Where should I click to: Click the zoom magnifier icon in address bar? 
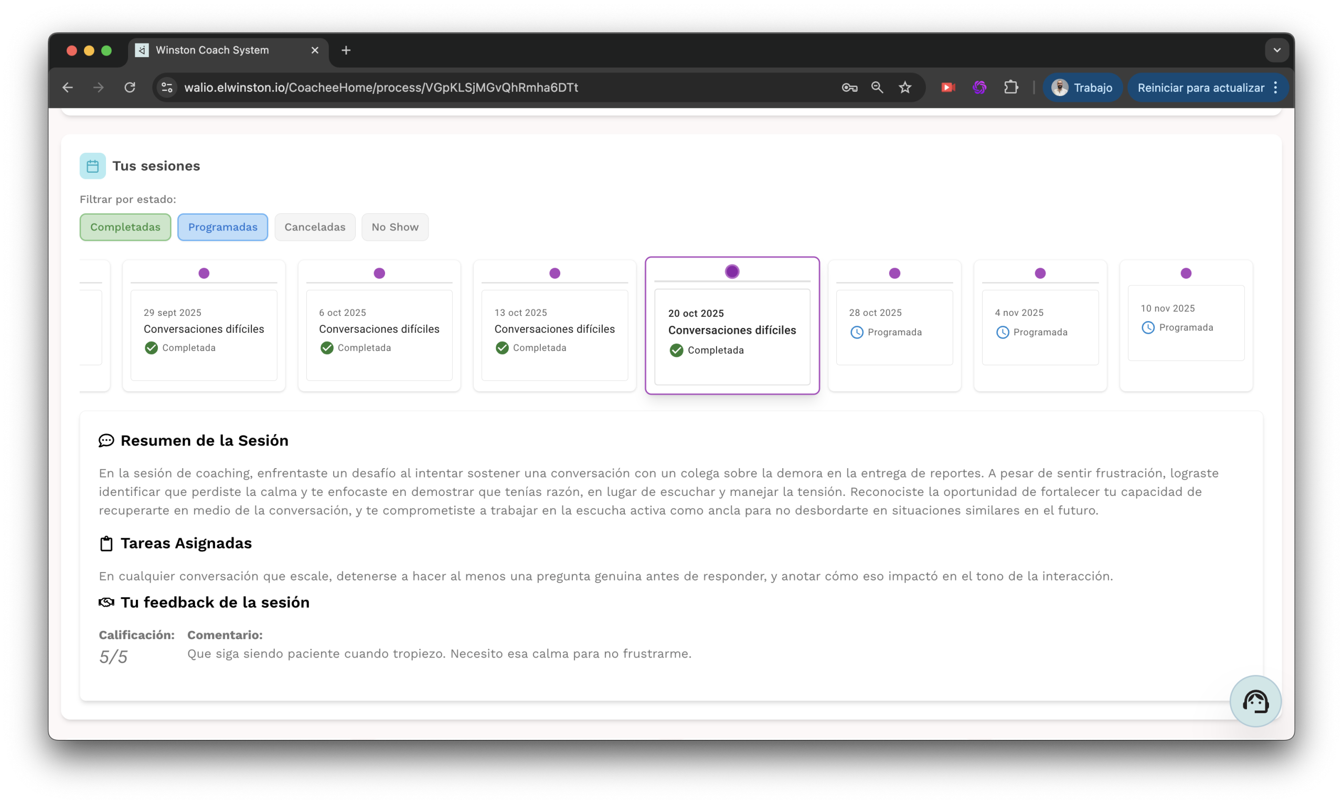(x=877, y=88)
